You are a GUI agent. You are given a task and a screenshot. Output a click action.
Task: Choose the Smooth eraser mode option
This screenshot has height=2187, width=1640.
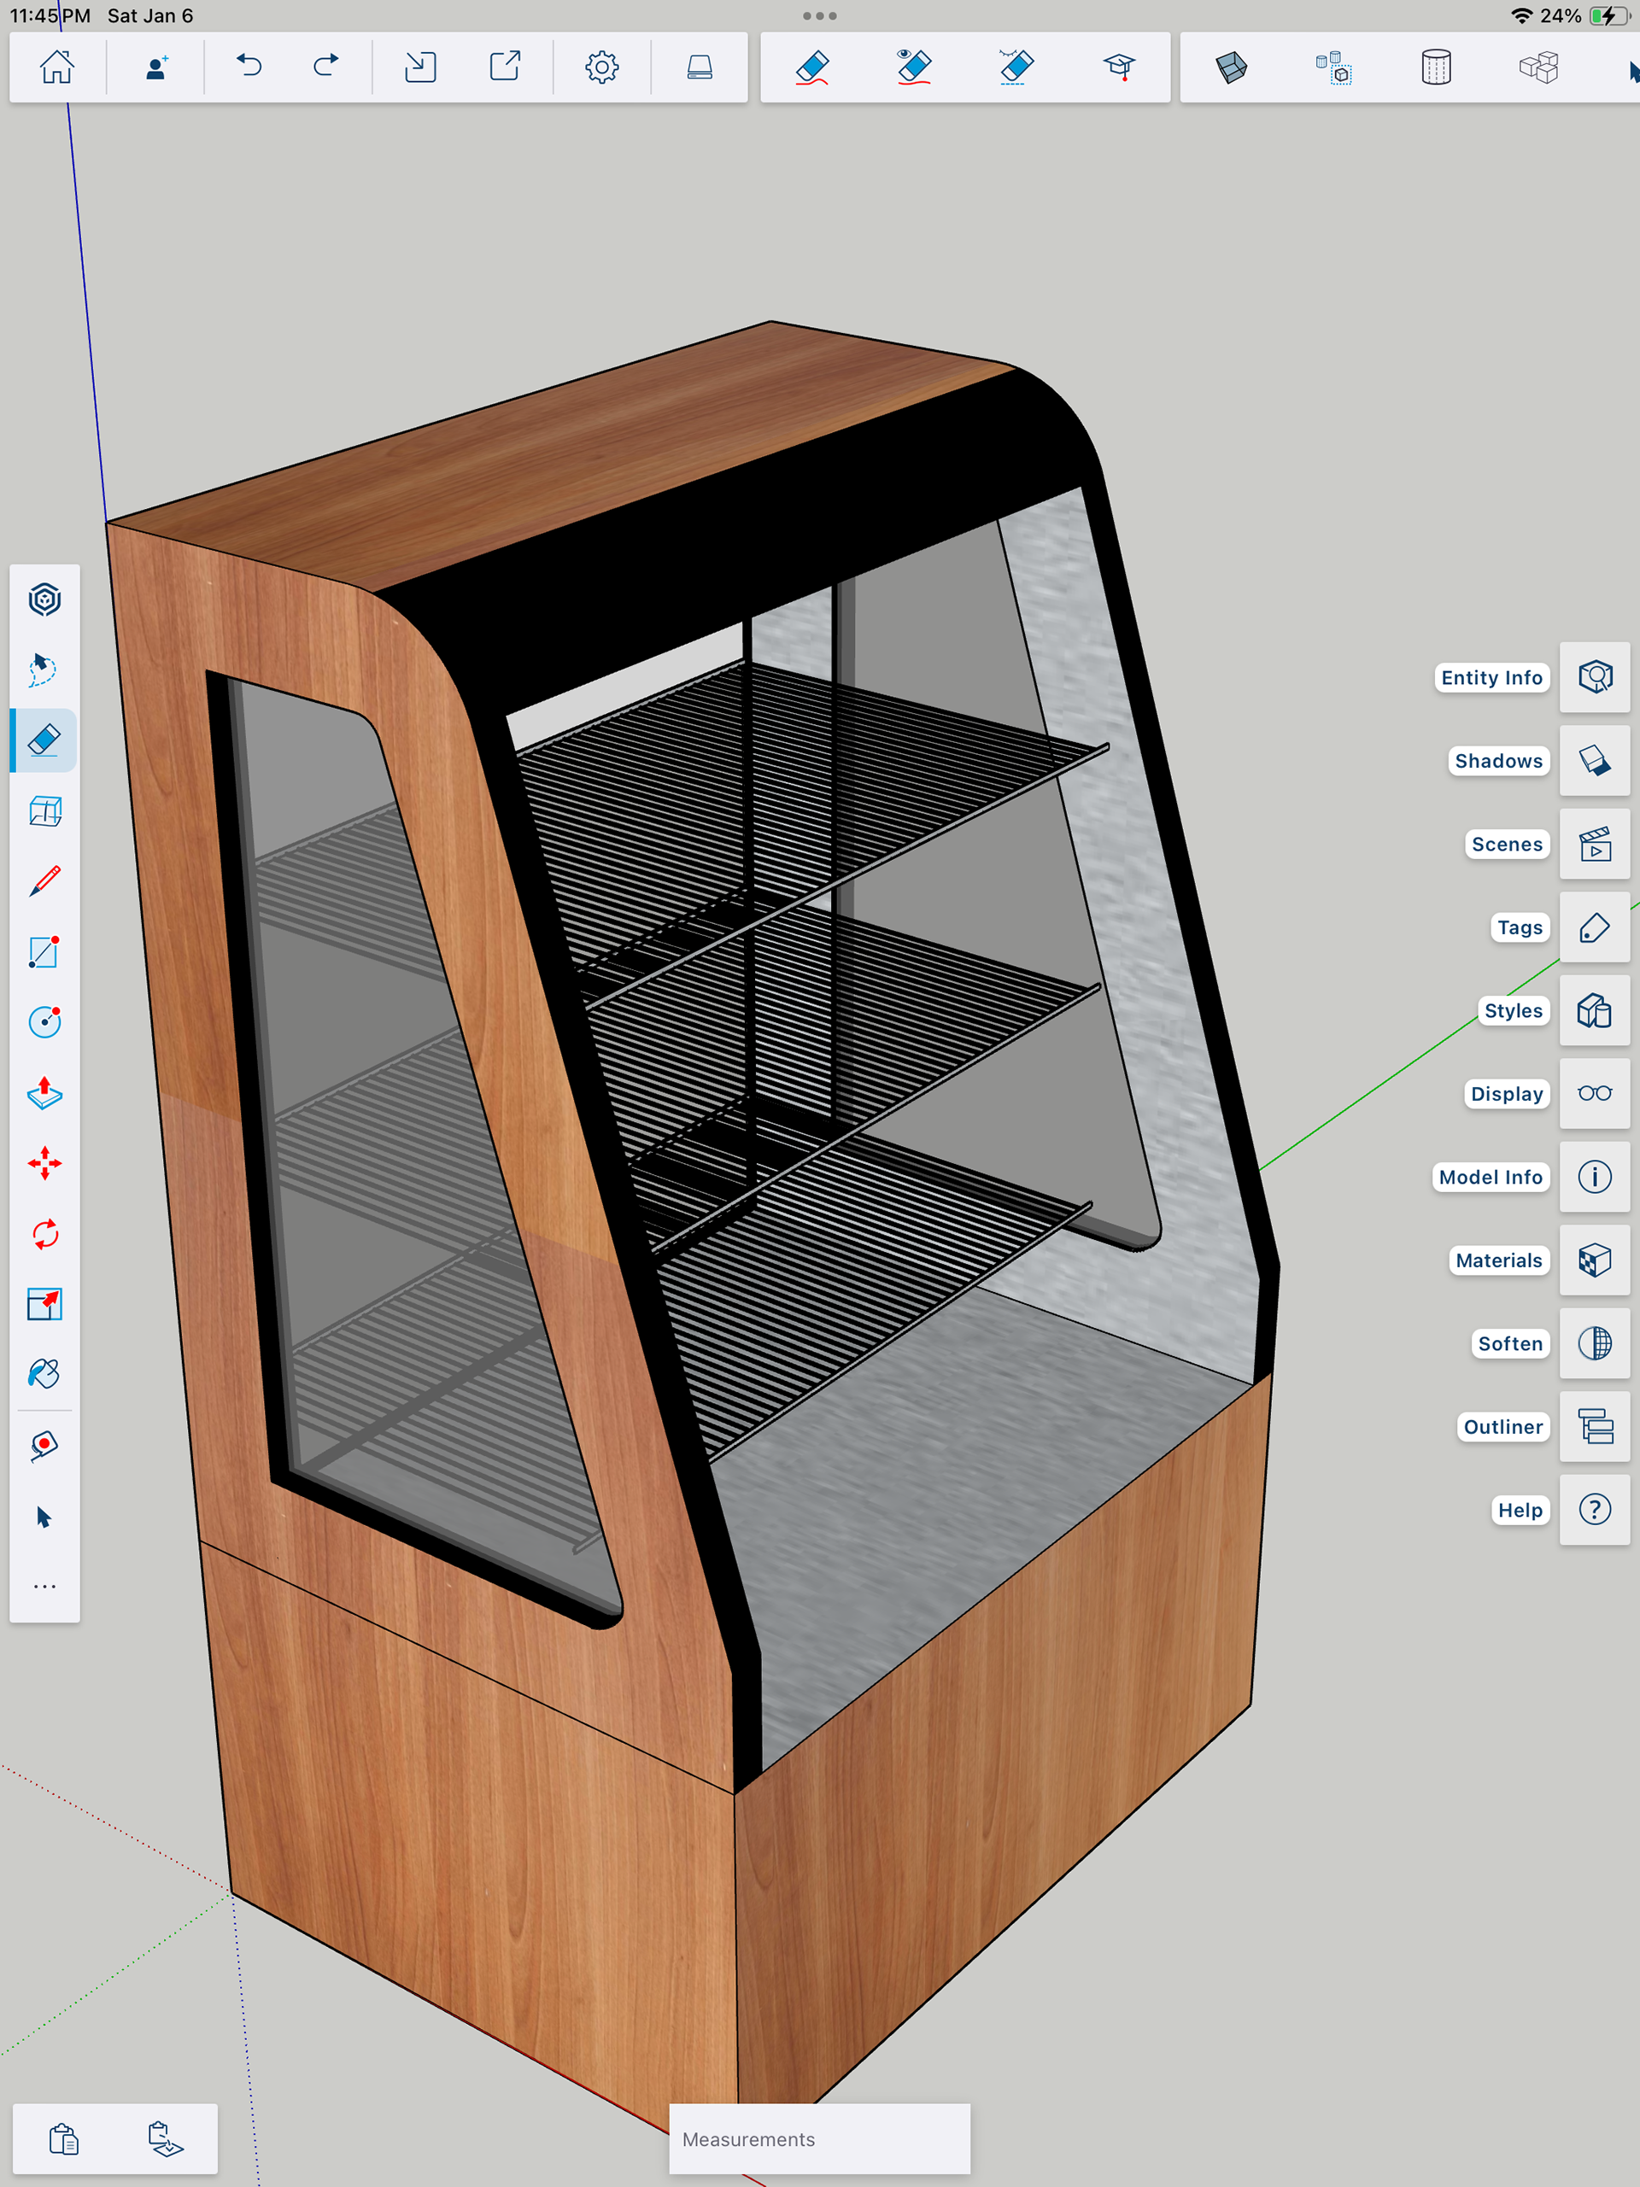click(x=1016, y=67)
